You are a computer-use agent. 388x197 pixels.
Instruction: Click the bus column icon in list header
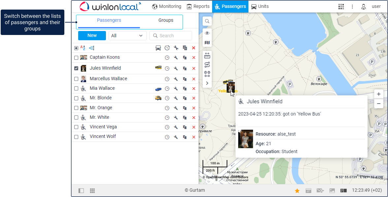coord(158,48)
